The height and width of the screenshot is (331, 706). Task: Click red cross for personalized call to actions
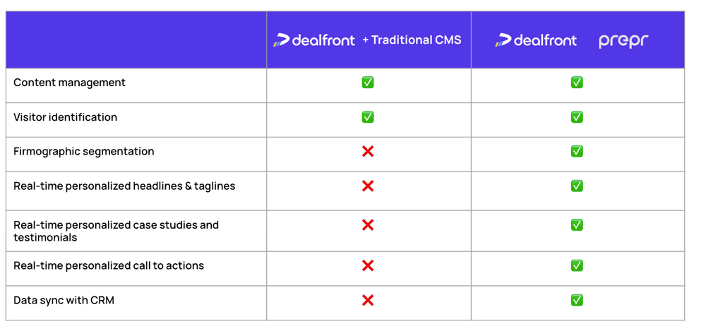[x=368, y=265]
